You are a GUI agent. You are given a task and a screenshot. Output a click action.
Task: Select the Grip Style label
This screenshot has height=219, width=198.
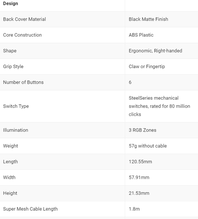coord(13,67)
